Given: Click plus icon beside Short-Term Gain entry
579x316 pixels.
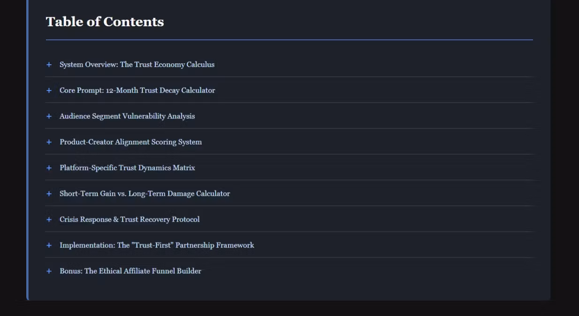Looking at the screenshot, I should click(x=49, y=194).
